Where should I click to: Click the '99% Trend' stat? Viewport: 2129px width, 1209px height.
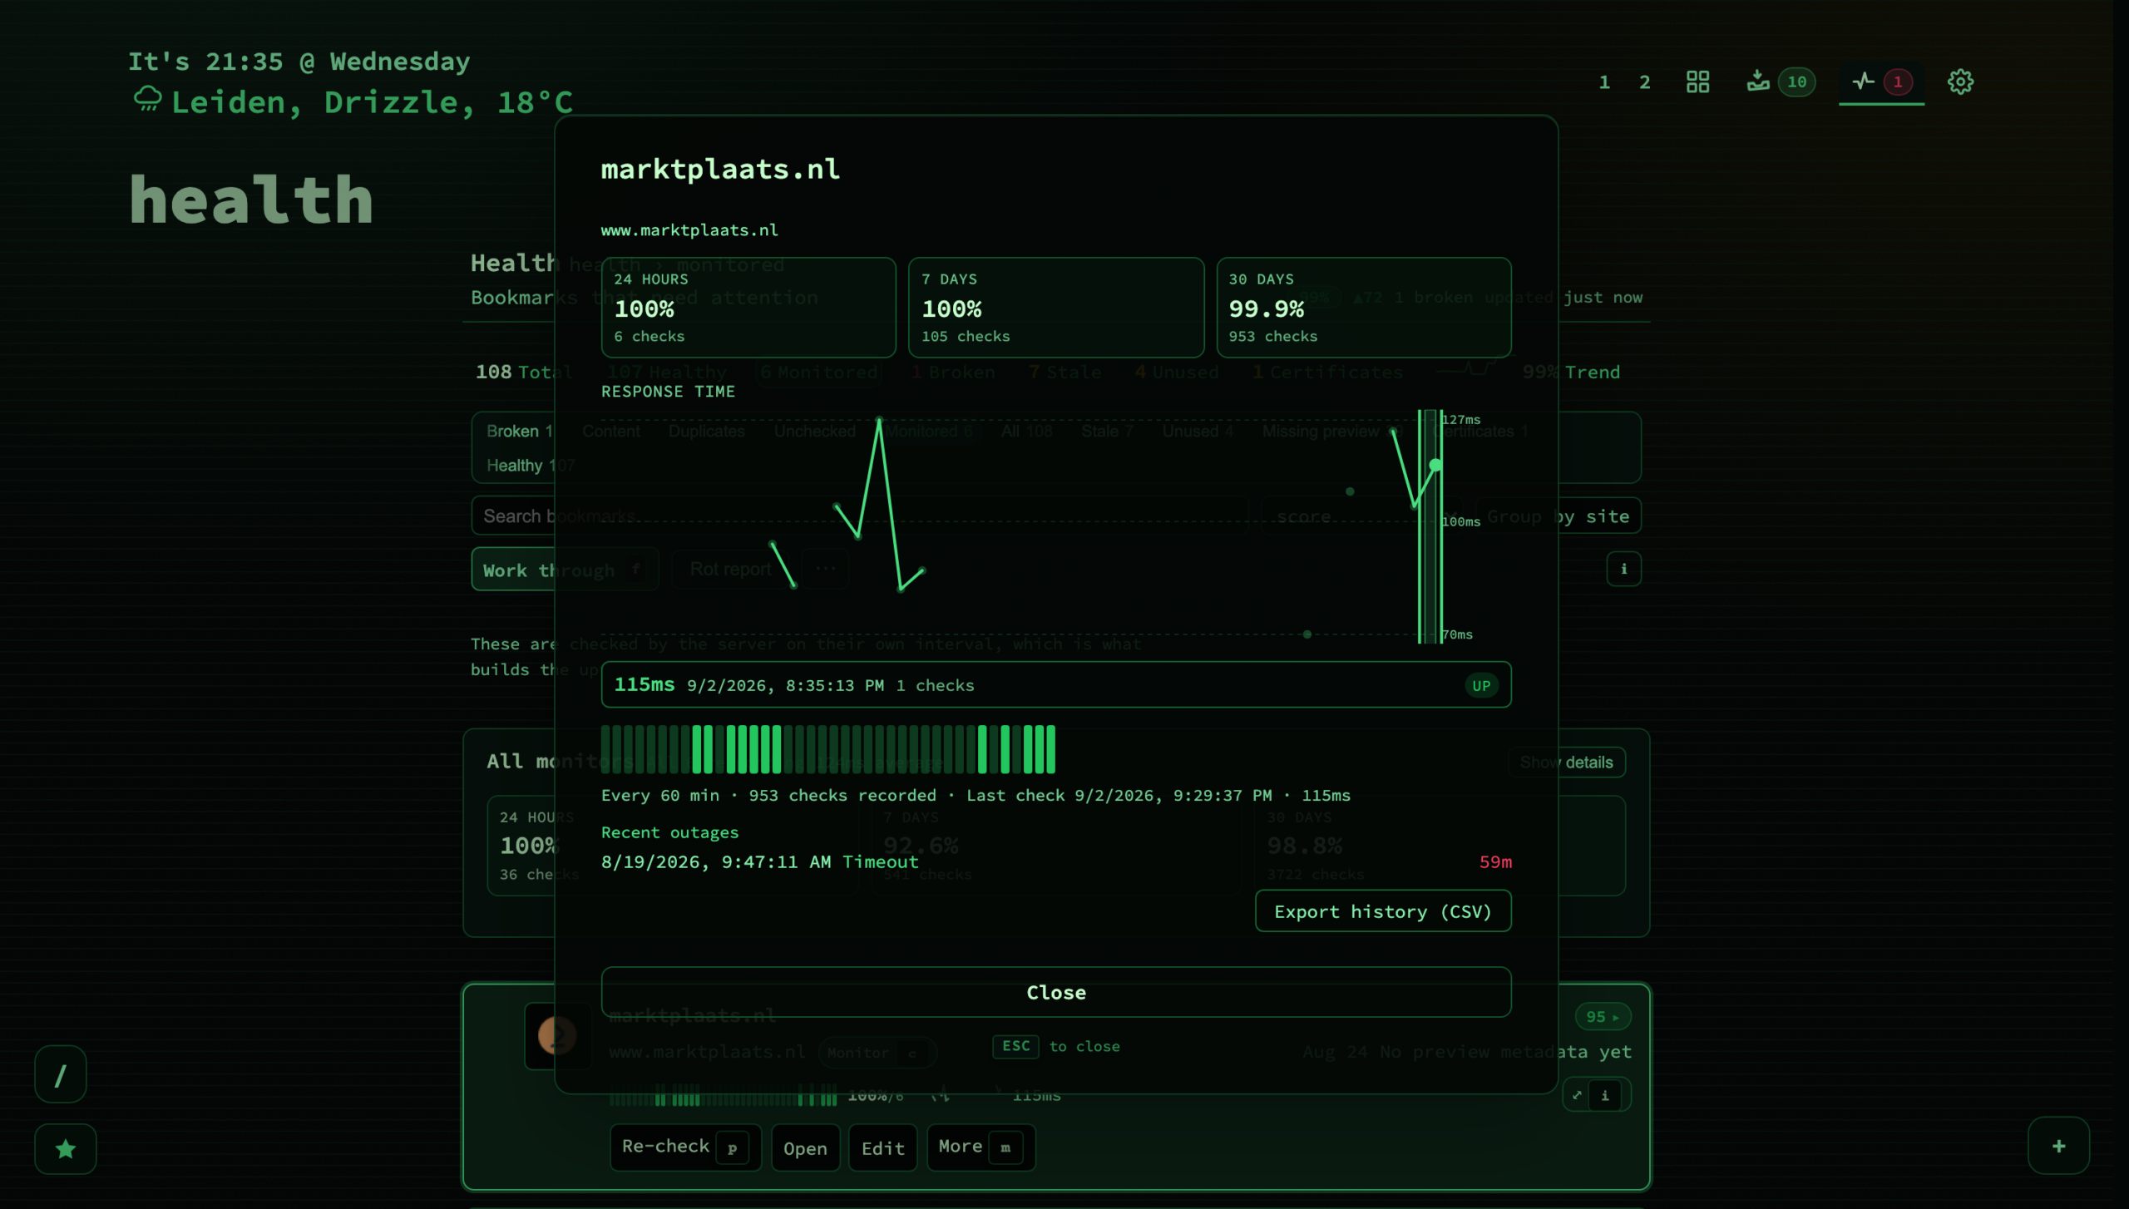tap(1571, 372)
